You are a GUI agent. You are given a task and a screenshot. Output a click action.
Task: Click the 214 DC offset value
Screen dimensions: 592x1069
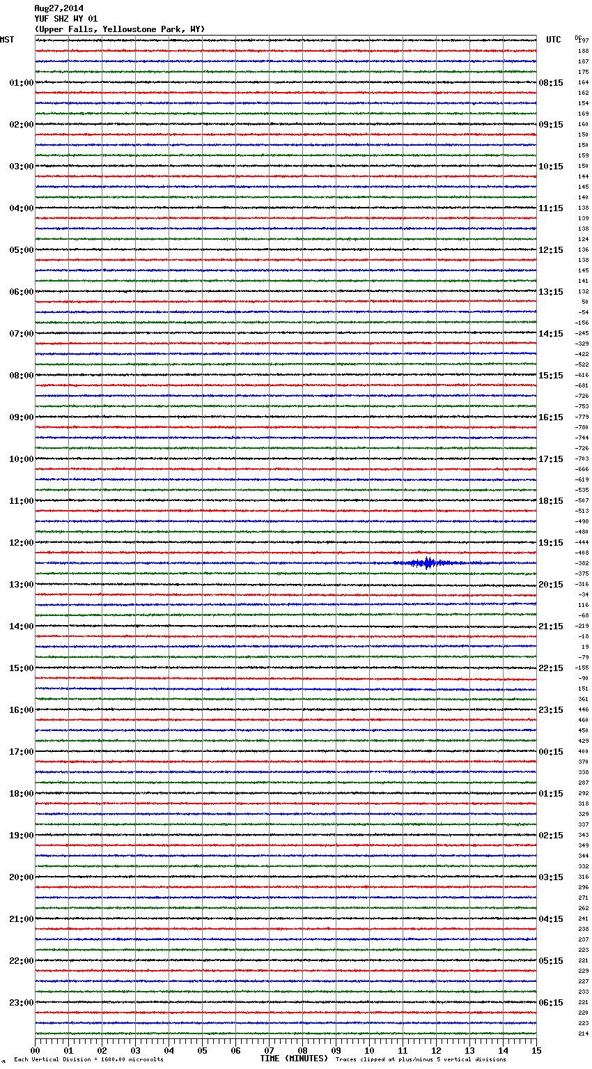(584, 1033)
